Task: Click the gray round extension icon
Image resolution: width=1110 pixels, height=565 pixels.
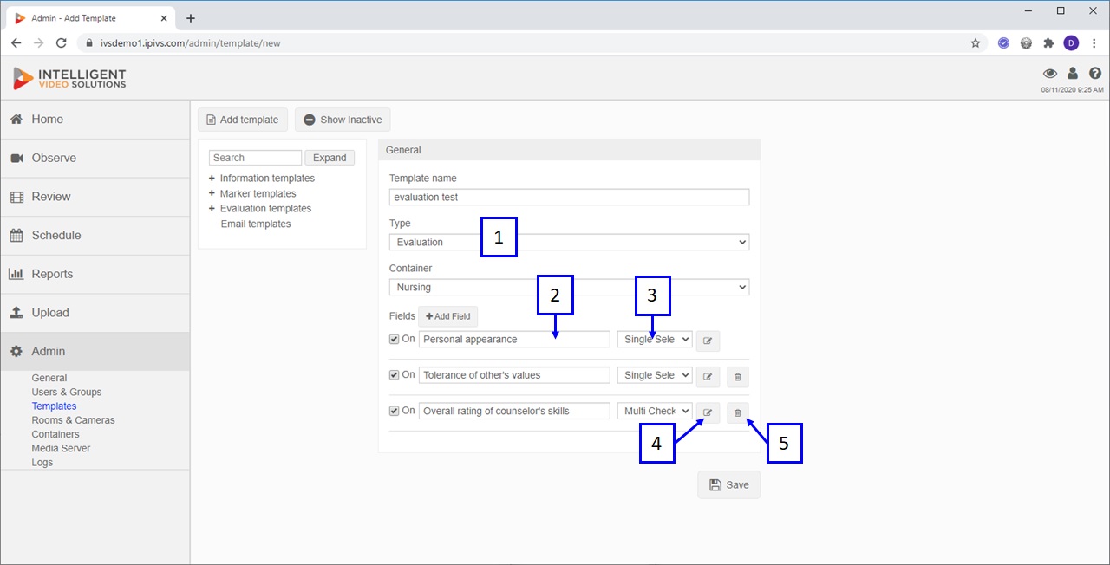Action: (1026, 42)
